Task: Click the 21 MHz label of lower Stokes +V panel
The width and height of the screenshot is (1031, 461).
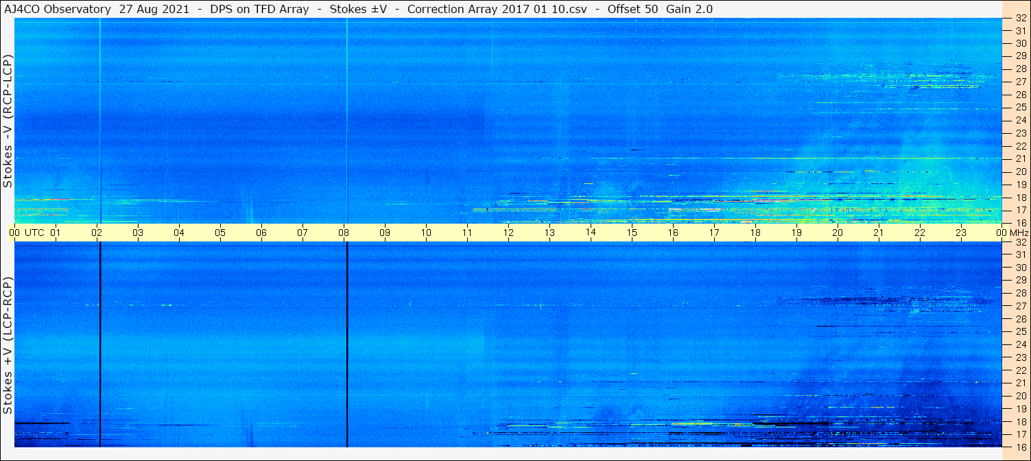Action: (1020, 383)
